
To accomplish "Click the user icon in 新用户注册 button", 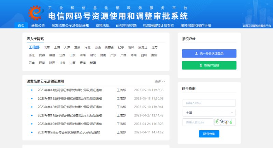I will (x=201, y=65).
